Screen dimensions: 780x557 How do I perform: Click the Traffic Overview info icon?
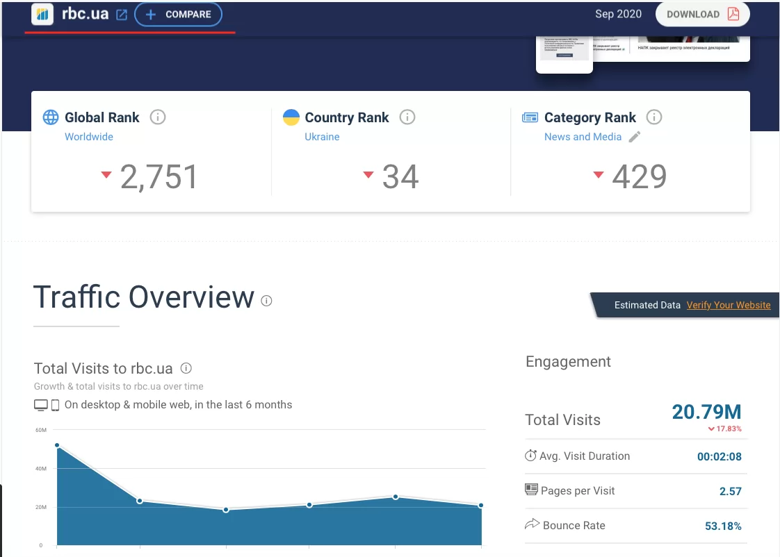point(266,301)
